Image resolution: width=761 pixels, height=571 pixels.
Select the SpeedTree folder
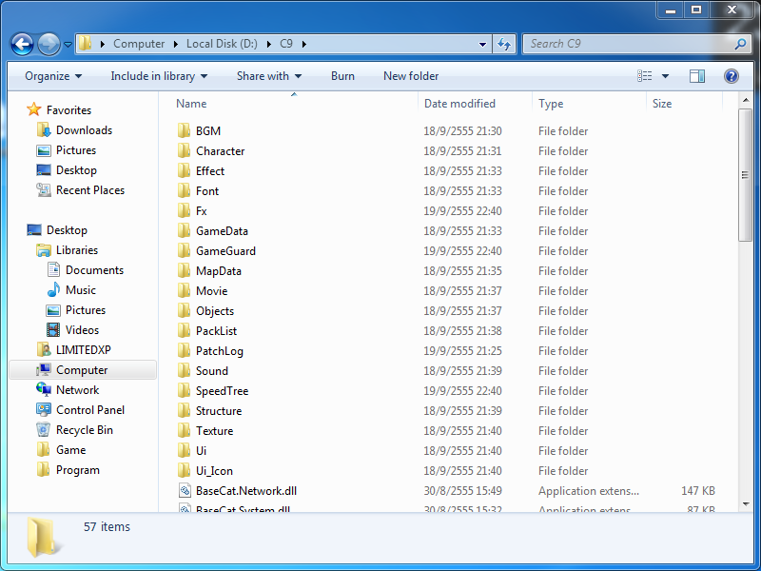click(222, 391)
